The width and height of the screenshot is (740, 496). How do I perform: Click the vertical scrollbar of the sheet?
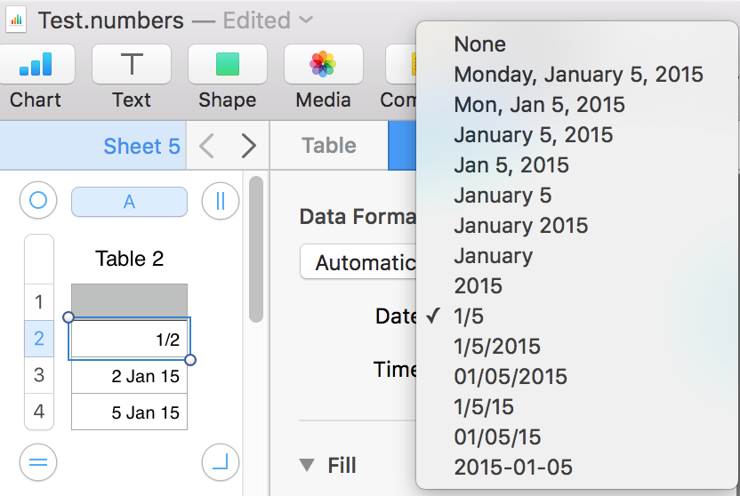tap(256, 249)
